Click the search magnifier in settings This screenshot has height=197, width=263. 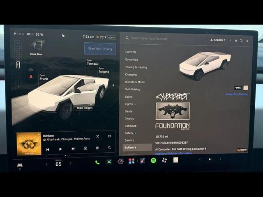(x=127, y=38)
